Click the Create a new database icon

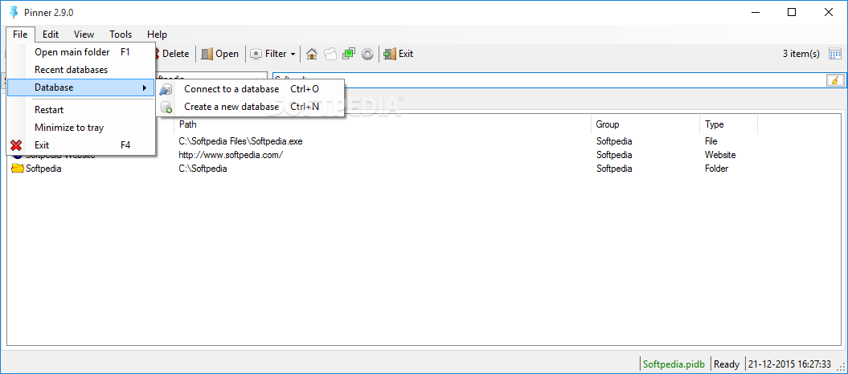tap(166, 107)
